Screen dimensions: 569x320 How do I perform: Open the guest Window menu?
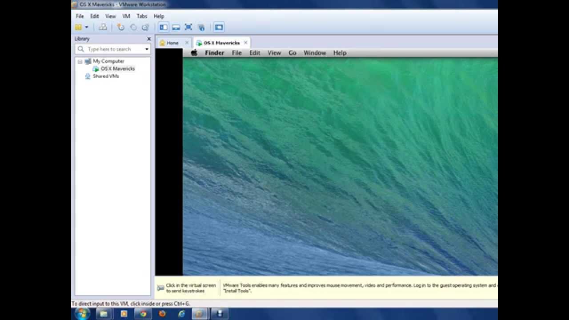315,53
